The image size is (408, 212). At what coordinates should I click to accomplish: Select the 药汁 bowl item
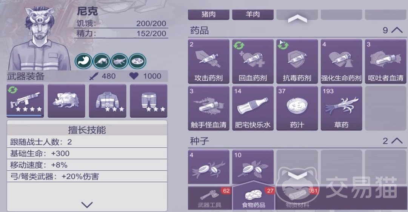click(297, 108)
